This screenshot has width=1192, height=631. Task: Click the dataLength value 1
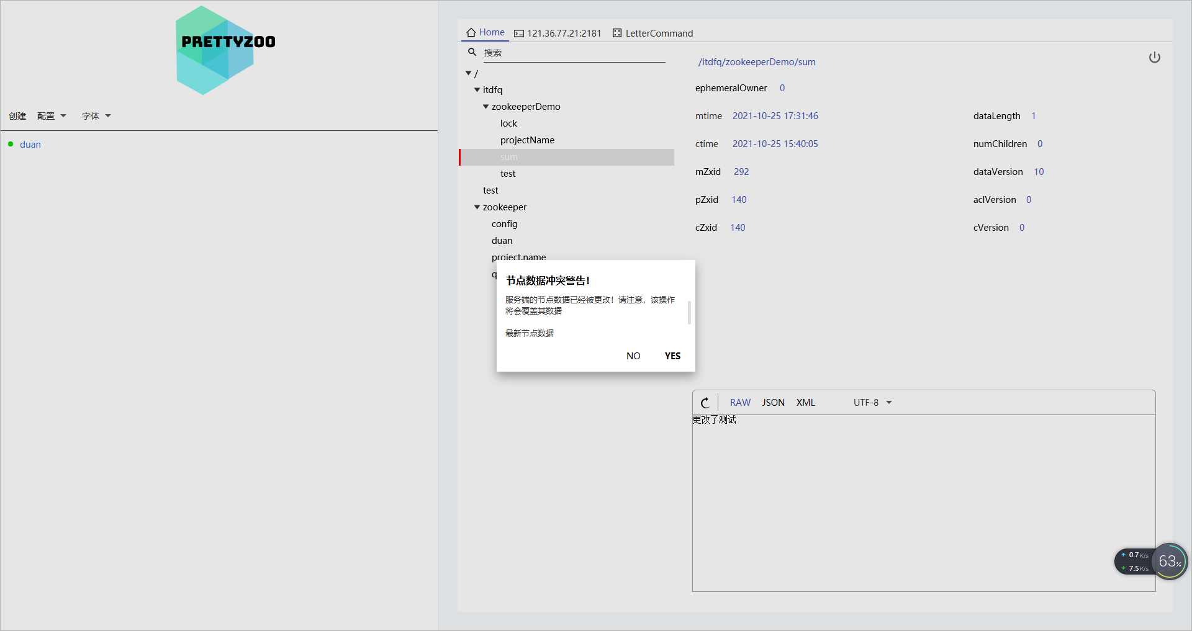(x=1034, y=116)
